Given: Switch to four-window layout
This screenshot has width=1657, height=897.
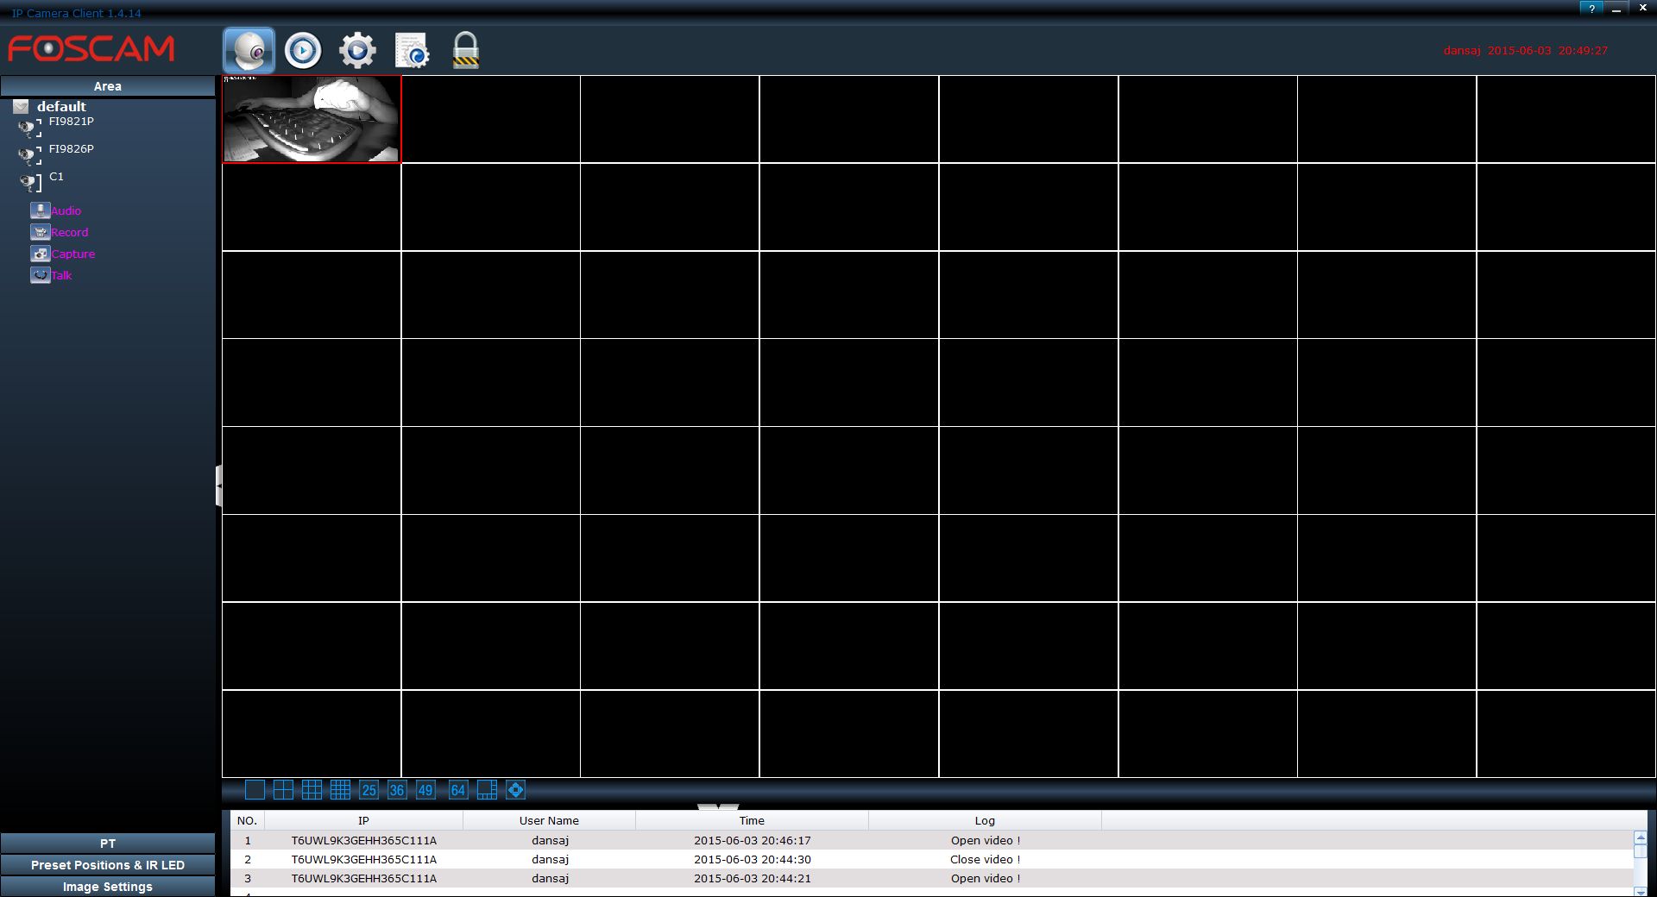Looking at the screenshot, I should pyautogui.click(x=283, y=789).
